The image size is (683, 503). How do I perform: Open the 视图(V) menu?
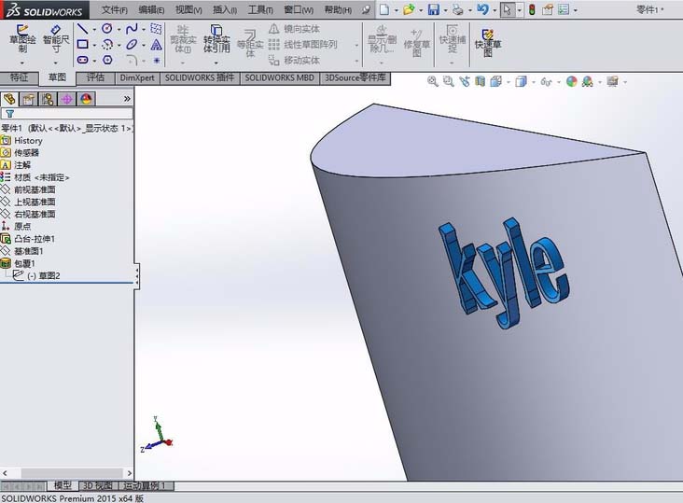(188, 9)
